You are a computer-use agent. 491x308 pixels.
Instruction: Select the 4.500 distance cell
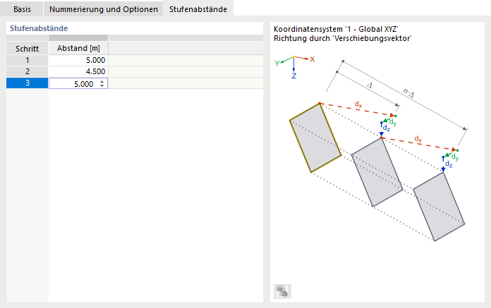[78, 71]
